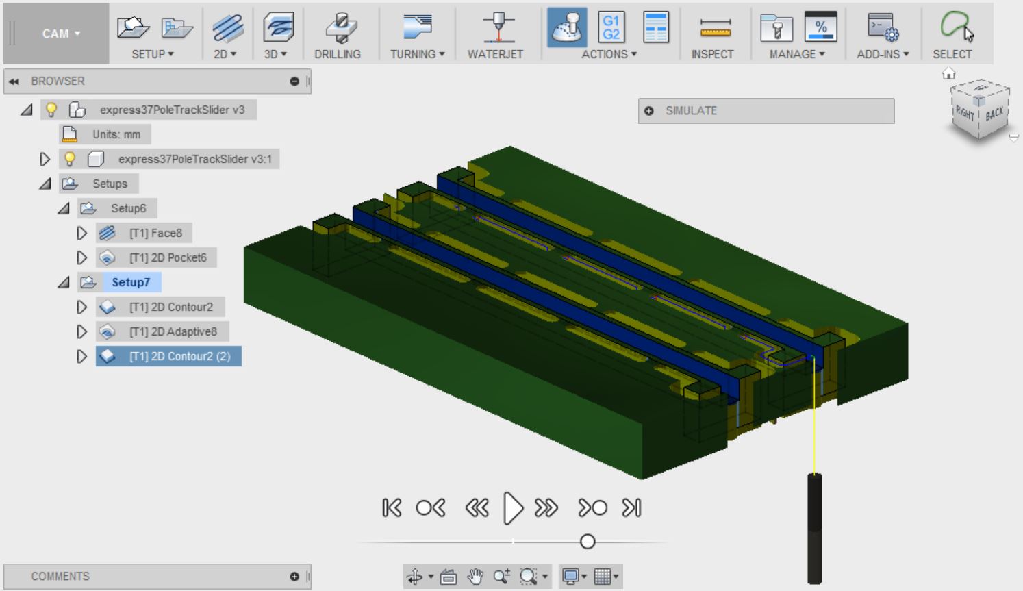
Task: Collapse the root express37PoleTrackSlider v3 node
Action: pyautogui.click(x=27, y=110)
